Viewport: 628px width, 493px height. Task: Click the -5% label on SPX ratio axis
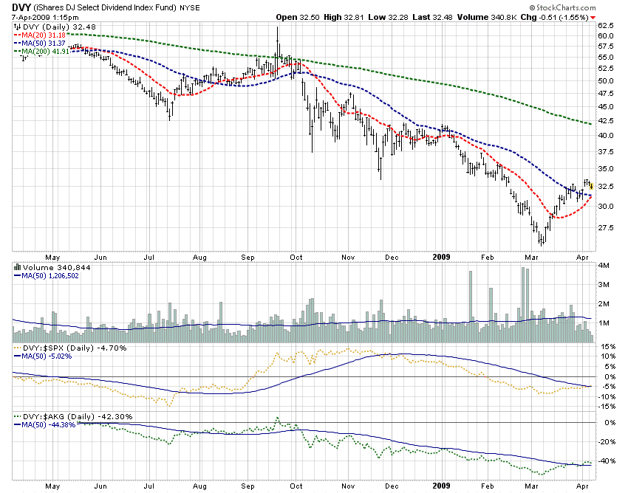tap(609, 387)
